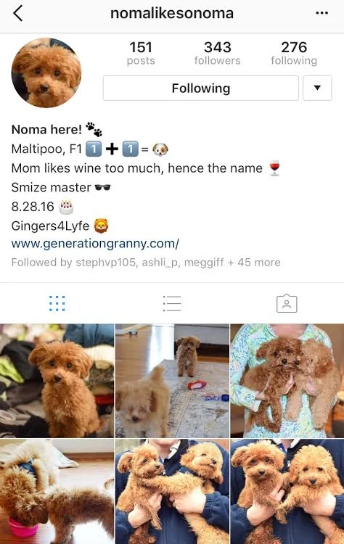
Task: Open photo of puppies held by floral shirt
Action: click(x=287, y=381)
